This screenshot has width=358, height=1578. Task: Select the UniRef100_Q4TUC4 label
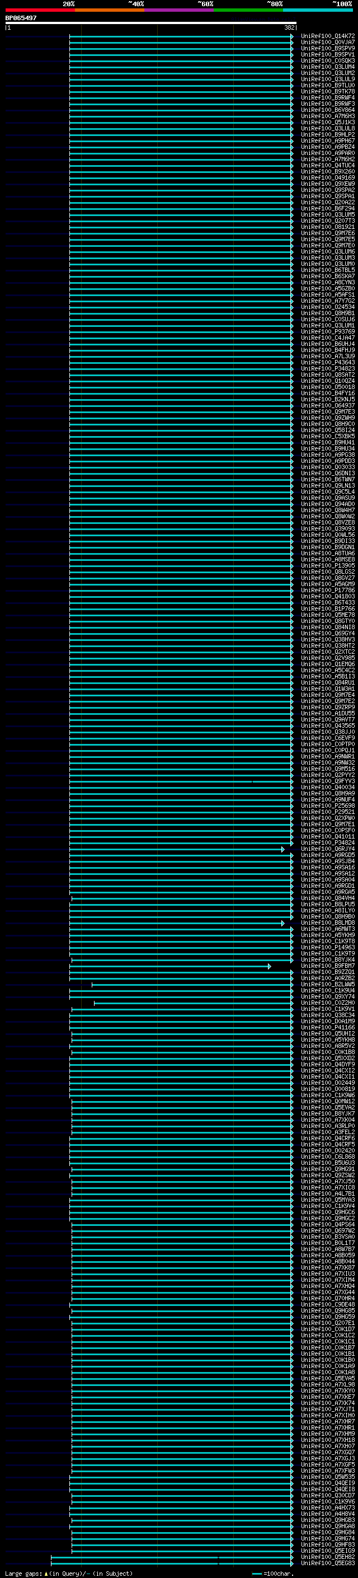pos(328,165)
